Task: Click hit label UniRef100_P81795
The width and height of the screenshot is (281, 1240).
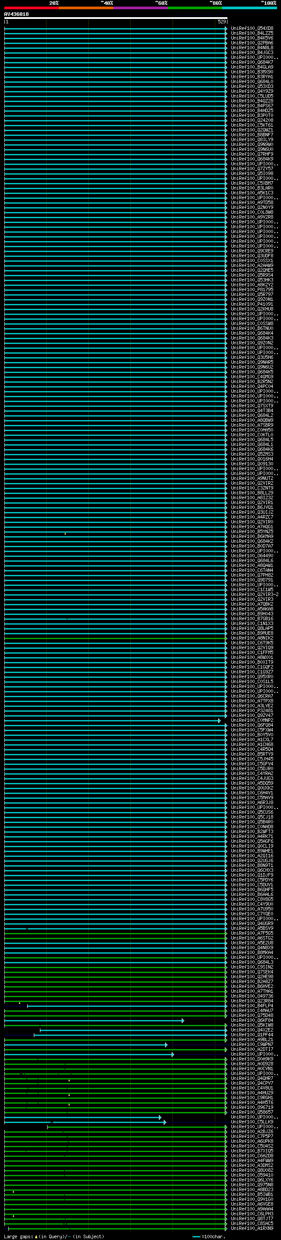Action: coord(252,290)
